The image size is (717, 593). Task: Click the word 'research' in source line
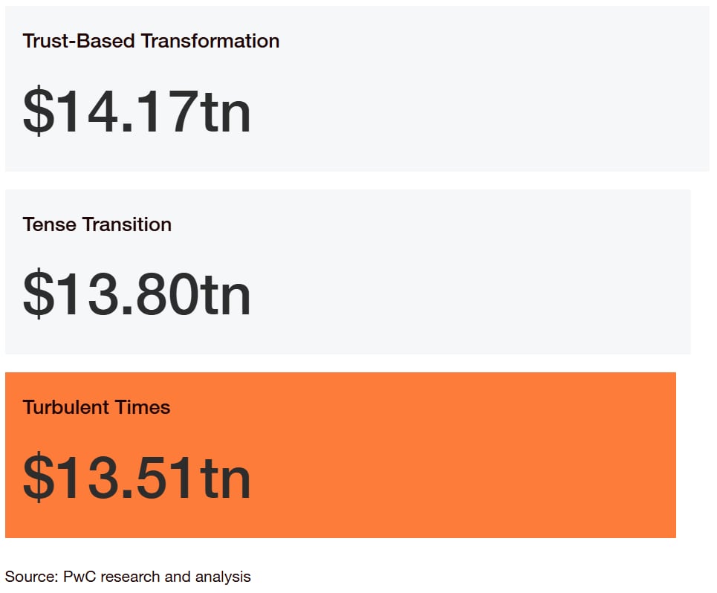[x=130, y=577]
